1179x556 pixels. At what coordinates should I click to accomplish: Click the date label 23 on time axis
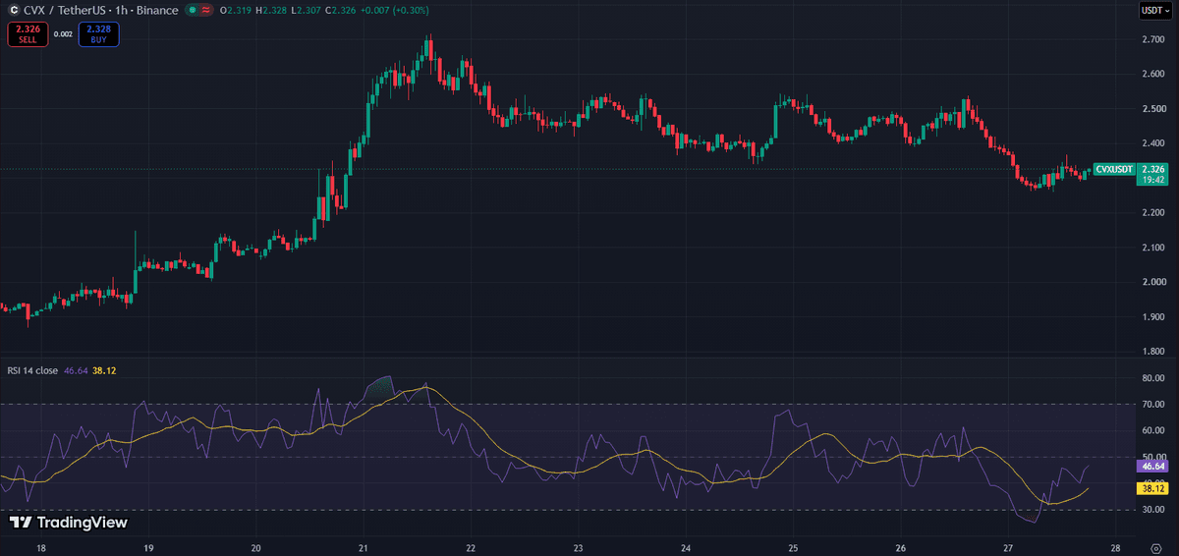click(x=578, y=548)
